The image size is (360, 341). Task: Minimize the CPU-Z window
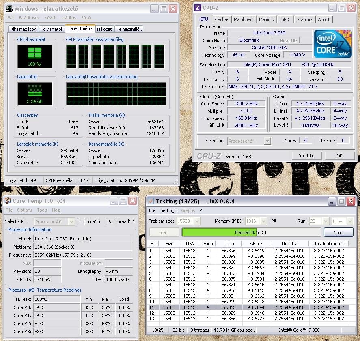coord(332,8)
